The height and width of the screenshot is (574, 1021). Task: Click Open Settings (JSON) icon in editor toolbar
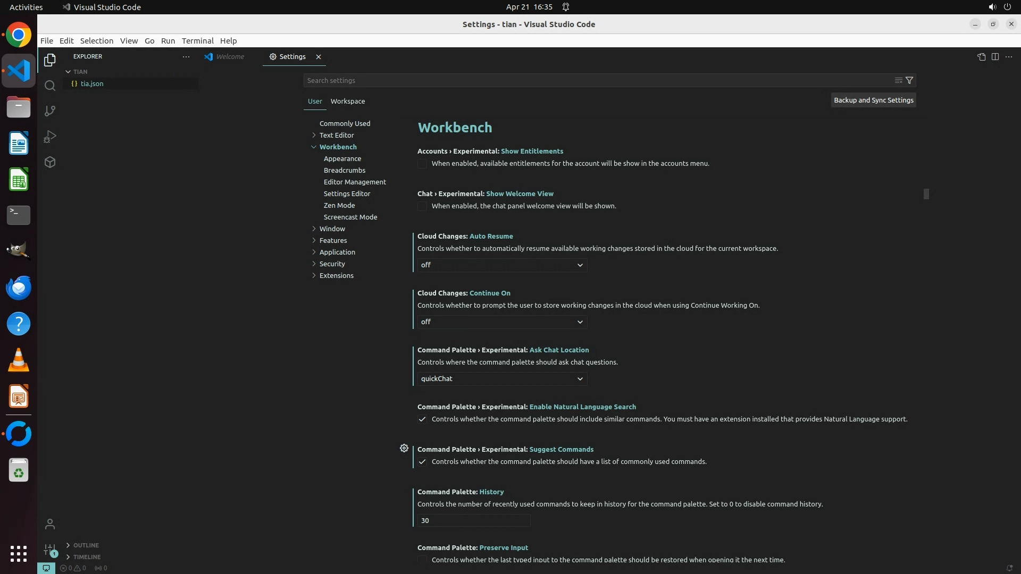pyautogui.click(x=981, y=57)
